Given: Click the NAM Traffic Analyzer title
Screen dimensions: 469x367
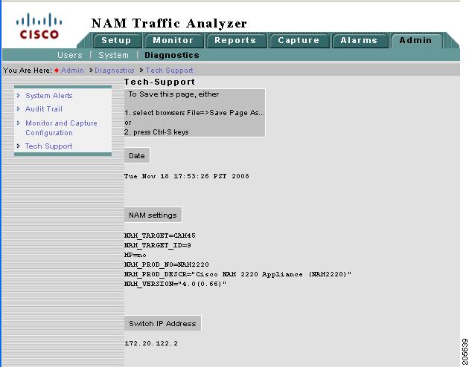Looking at the screenshot, I should coord(169,23).
